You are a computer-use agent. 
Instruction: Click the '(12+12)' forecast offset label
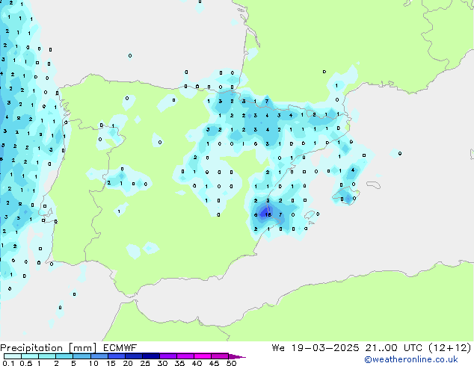(450, 348)
